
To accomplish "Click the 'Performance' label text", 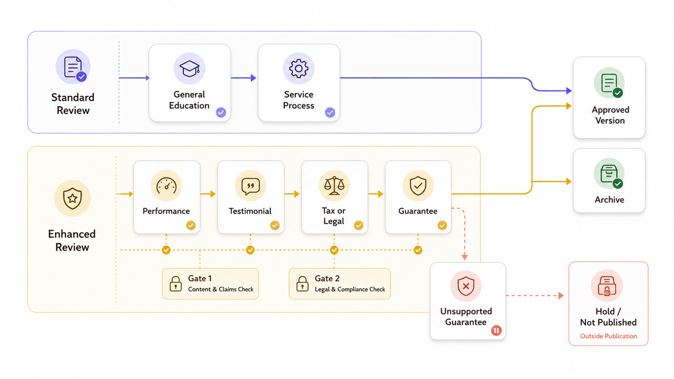I will pyautogui.click(x=166, y=211).
